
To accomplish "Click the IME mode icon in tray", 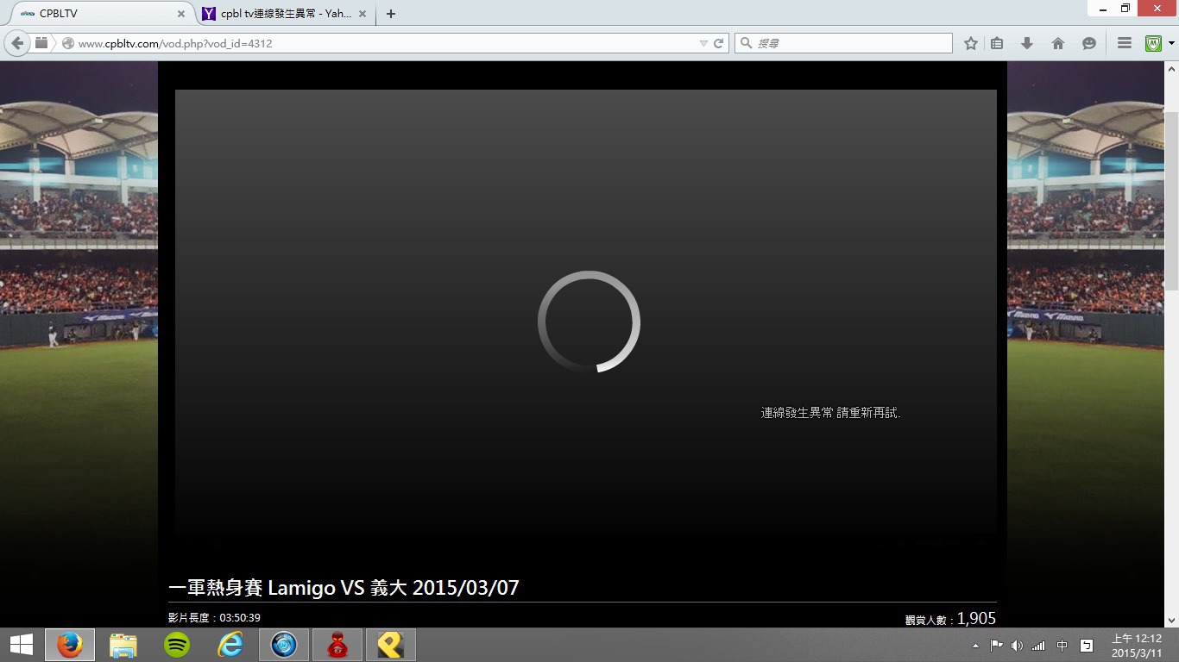I will click(1087, 646).
